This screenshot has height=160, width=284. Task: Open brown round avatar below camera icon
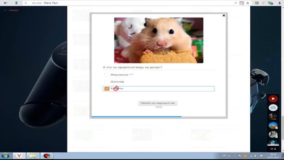click(273, 116)
